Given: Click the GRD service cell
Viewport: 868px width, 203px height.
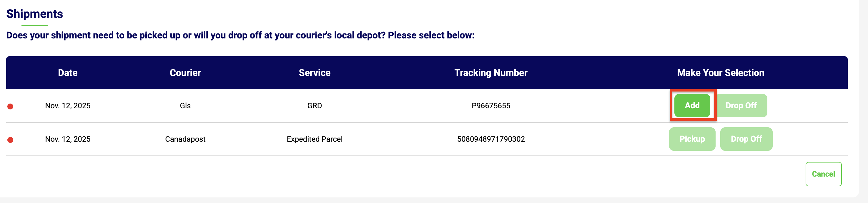Looking at the screenshot, I should (x=314, y=106).
